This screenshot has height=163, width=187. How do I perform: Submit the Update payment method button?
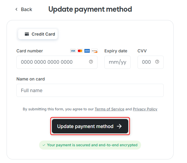click(x=90, y=126)
